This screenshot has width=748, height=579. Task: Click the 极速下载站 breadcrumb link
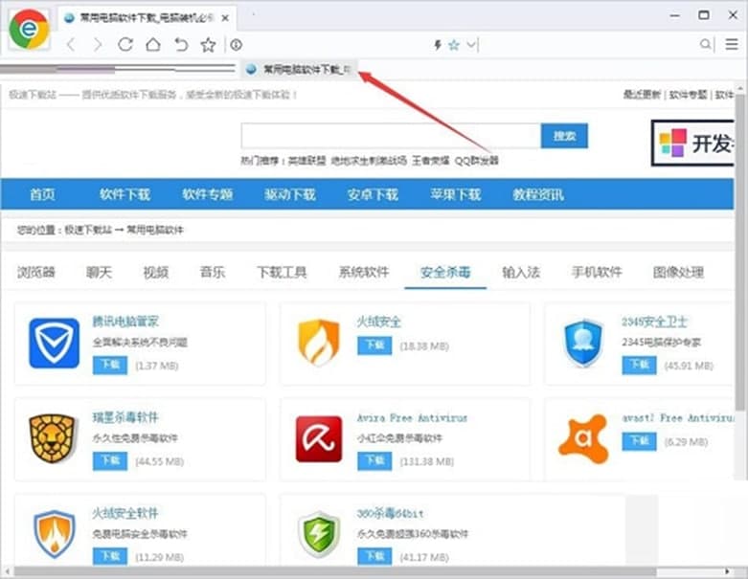tap(88, 231)
